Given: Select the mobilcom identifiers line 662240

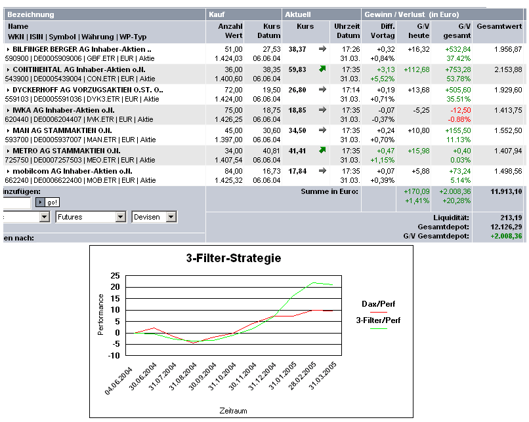Looking at the screenshot, I should (80, 180).
